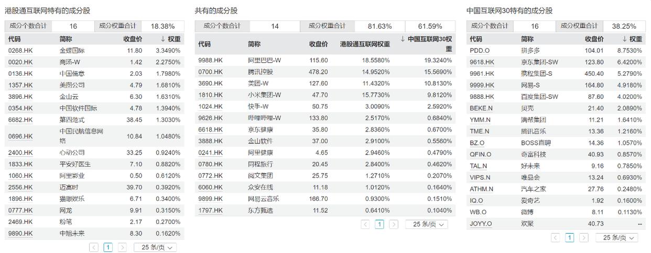Click 收盘价 header in left table
This screenshot has width=651, height=253.
(x=133, y=39)
